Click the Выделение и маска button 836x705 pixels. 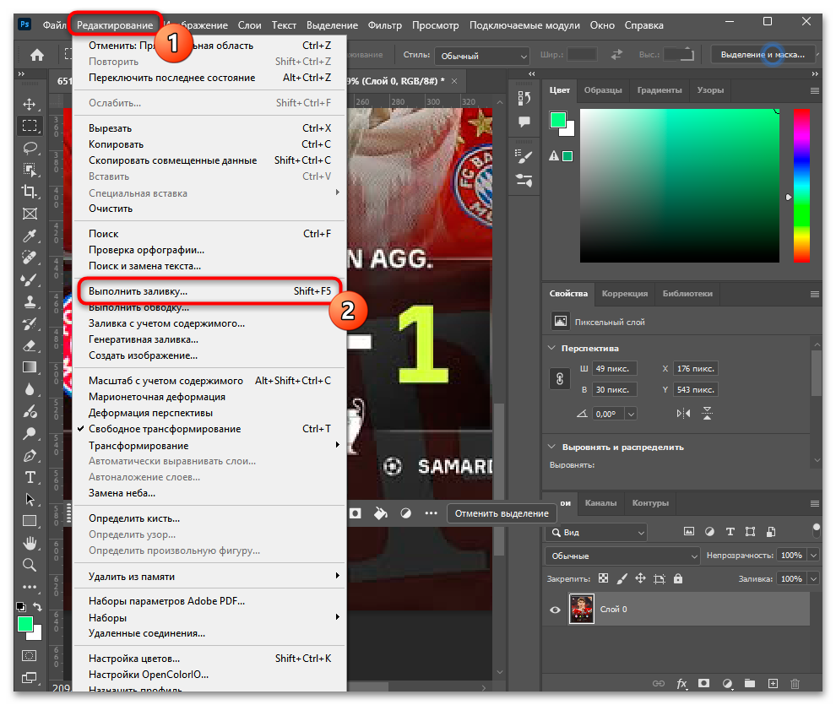pos(763,54)
